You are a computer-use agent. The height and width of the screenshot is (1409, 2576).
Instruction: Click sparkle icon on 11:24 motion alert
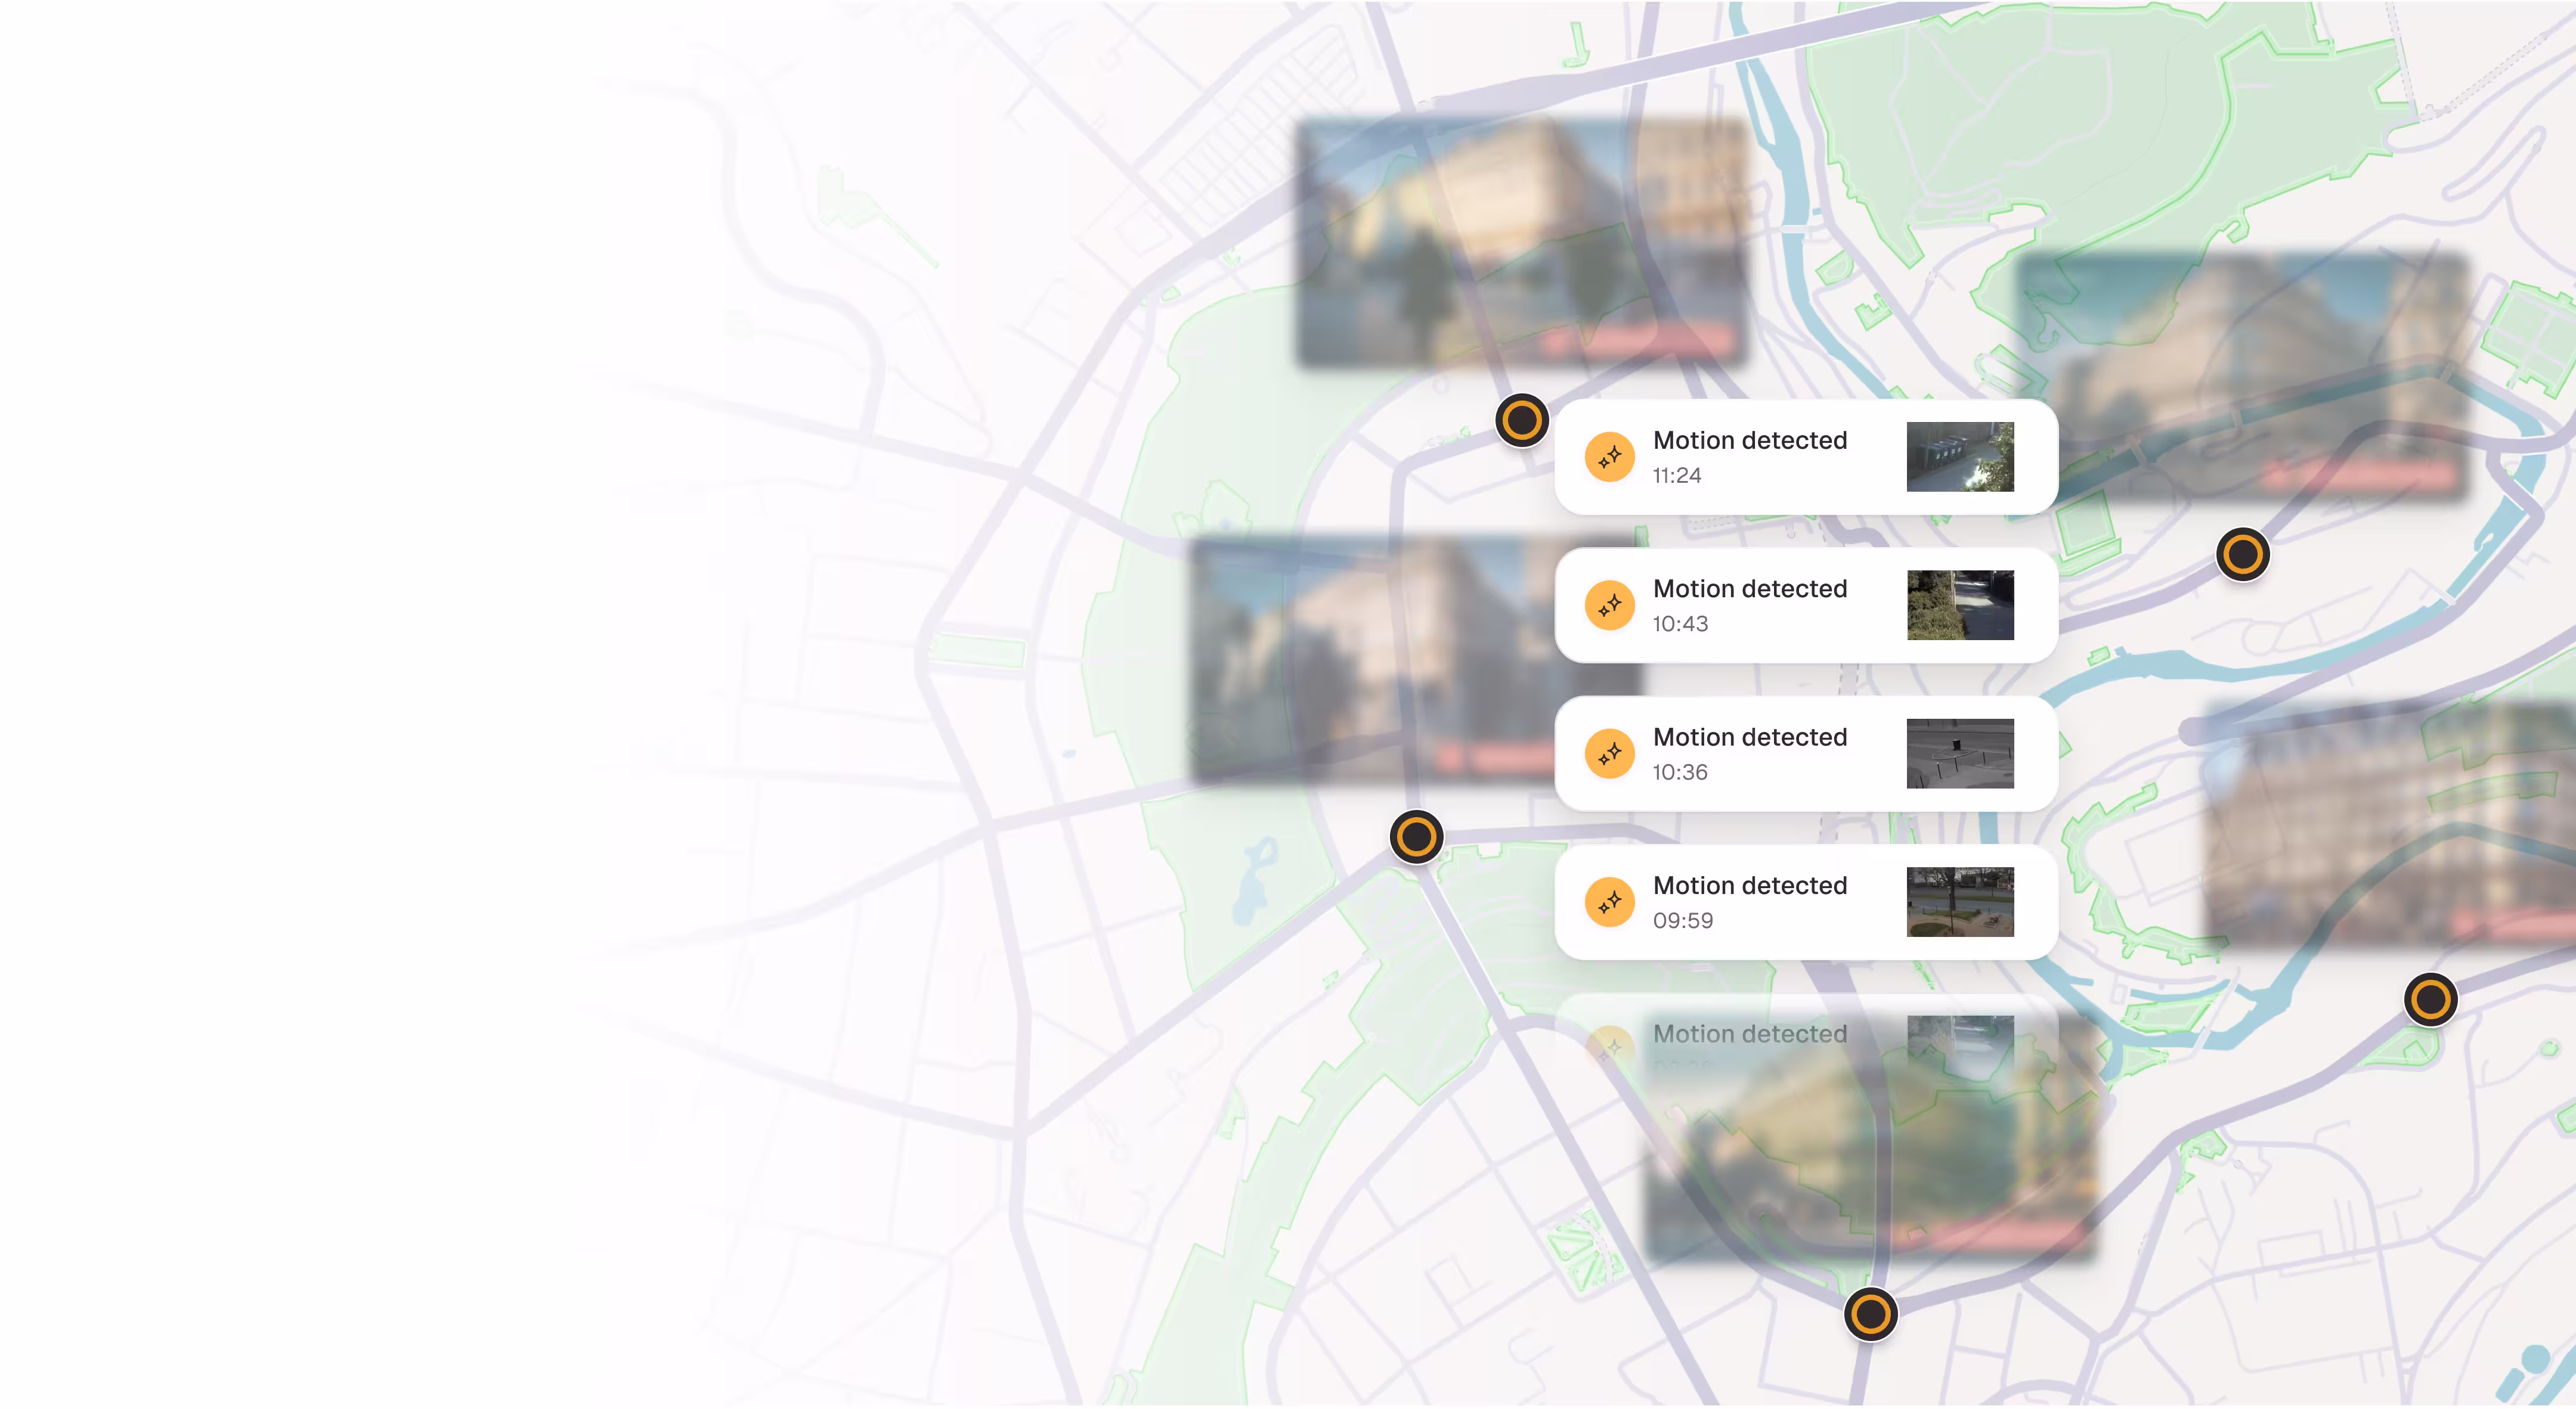coord(1609,458)
